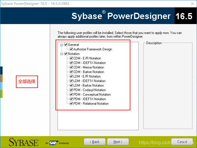
Task: Toggle PDM - Conceptual Notation checkbox
Action: coord(71,95)
